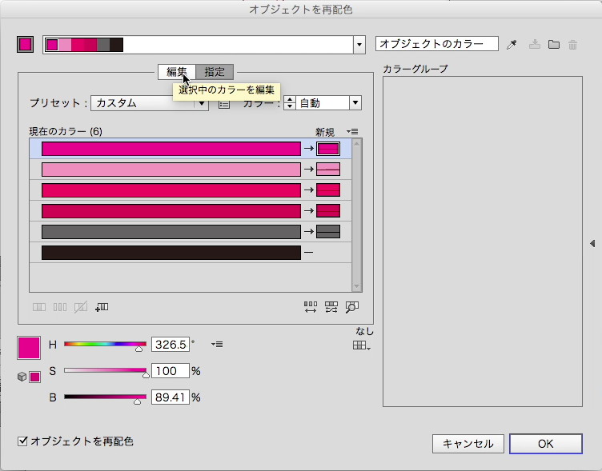Click the light pink swatch in active colors bar

(65, 45)
